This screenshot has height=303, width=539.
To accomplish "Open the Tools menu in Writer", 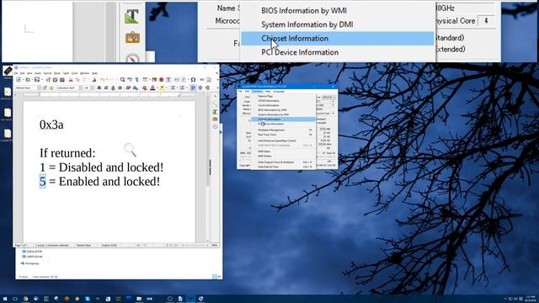I will (75, 73).
